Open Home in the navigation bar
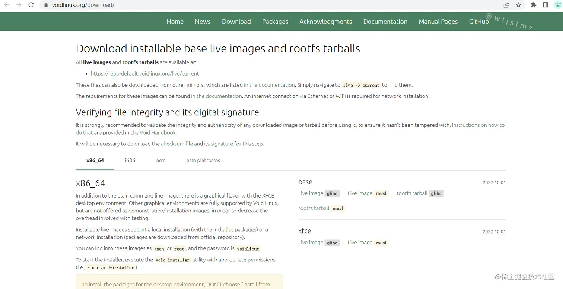Screen dimensions: 563x289 (x=175, y=22)
